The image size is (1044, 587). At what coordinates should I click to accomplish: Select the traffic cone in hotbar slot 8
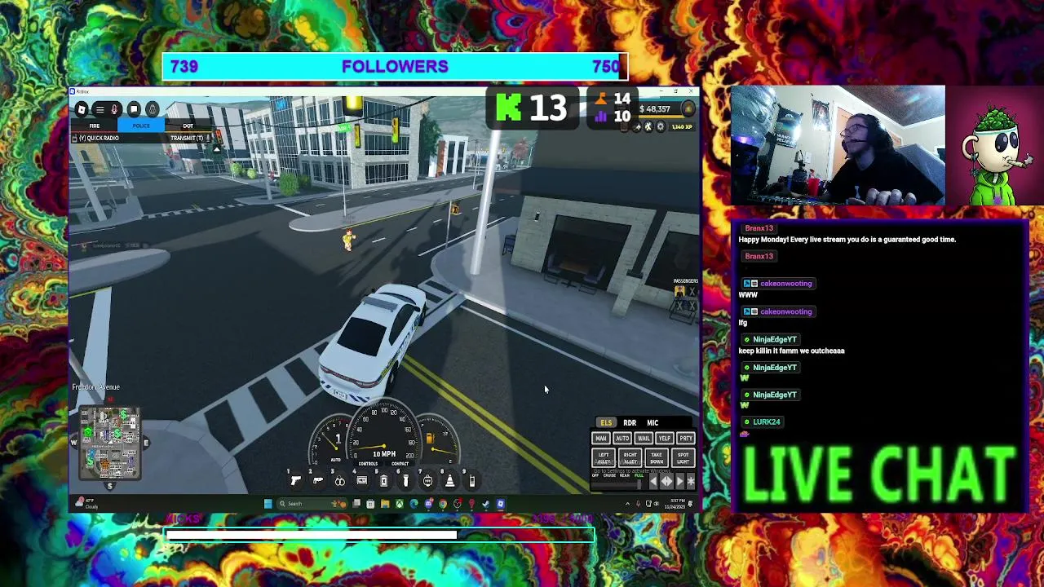pos(449,481)
